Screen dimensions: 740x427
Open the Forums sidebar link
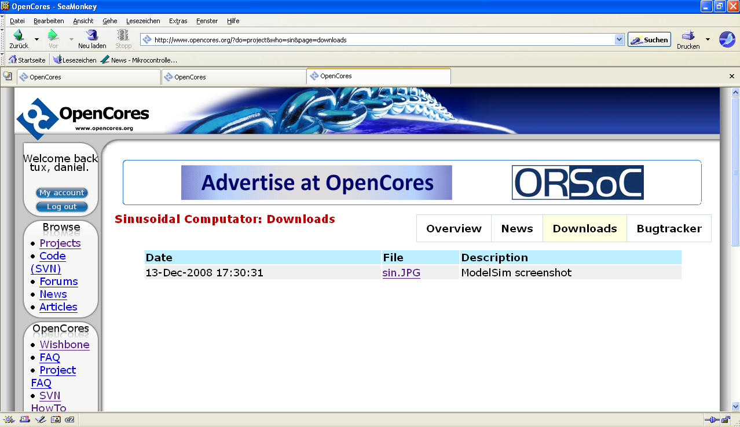point(58,282)
